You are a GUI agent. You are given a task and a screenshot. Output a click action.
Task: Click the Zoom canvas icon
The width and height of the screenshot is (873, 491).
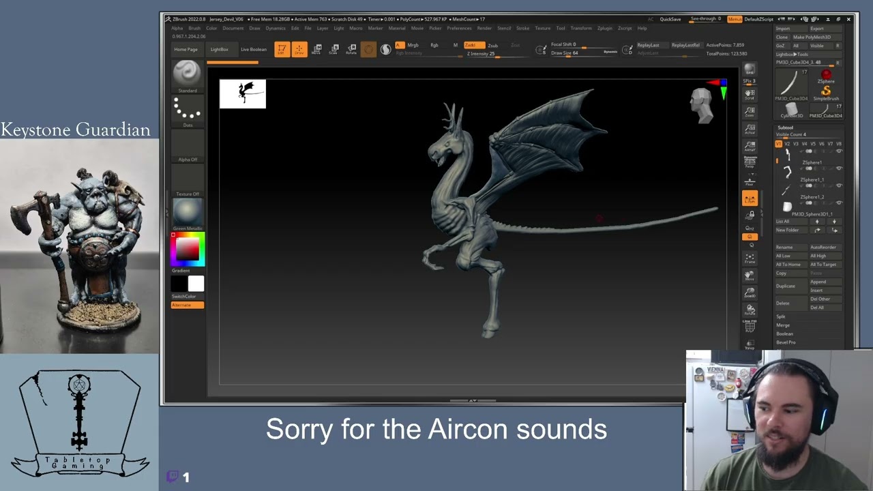coord(750,111)
